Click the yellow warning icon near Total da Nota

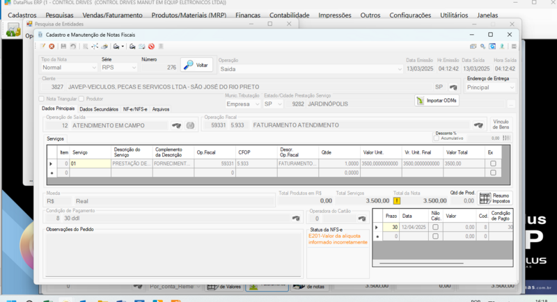[397, 201]
